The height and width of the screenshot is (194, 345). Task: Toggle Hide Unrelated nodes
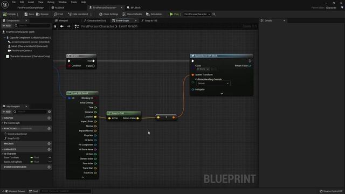78,14
